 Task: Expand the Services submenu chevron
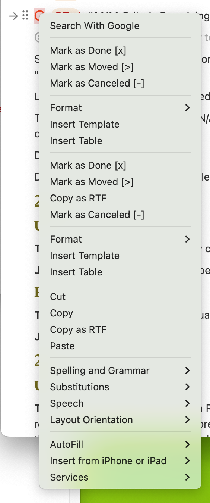187,477
